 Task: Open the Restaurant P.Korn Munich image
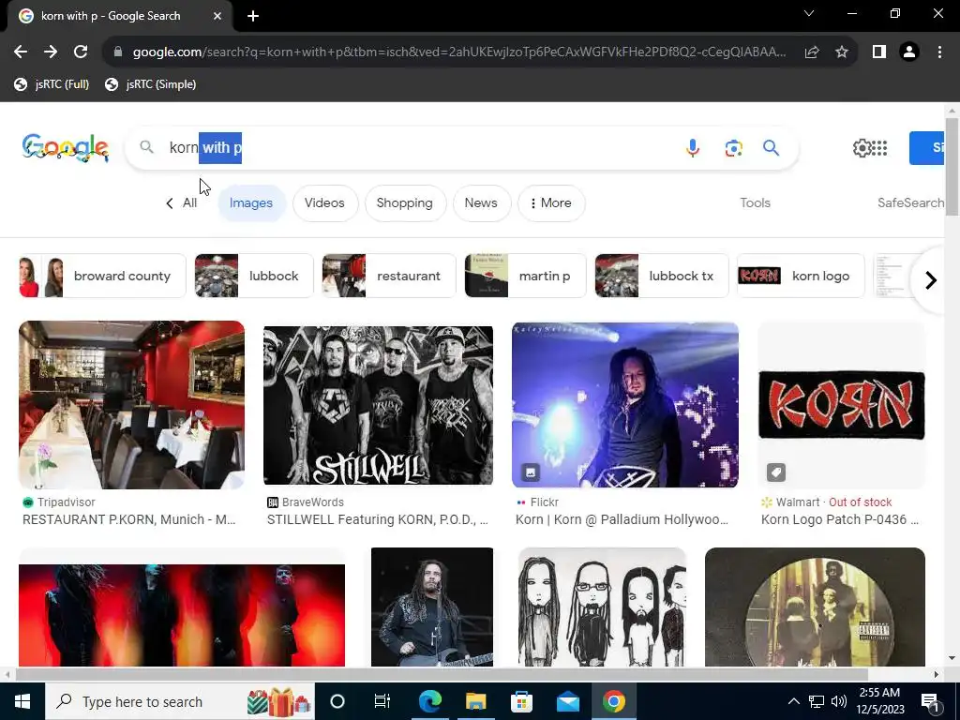(x=131, y=405)
